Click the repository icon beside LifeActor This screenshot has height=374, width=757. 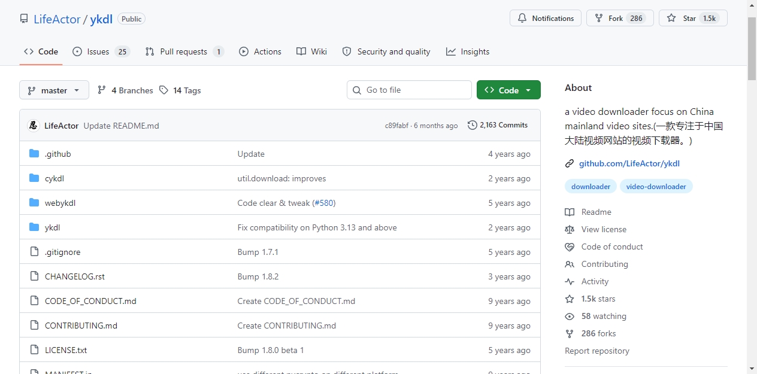tap(24, 19)
